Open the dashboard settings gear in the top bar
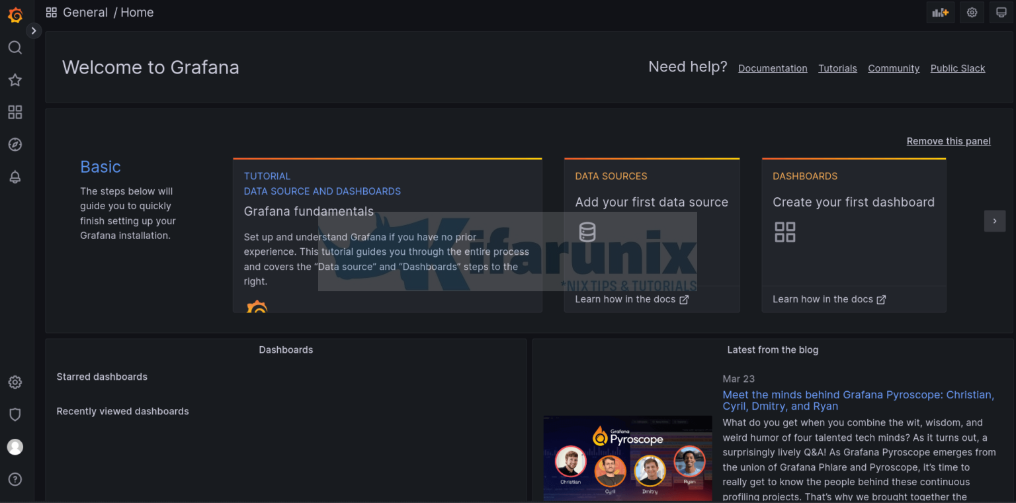 (971, 12)
